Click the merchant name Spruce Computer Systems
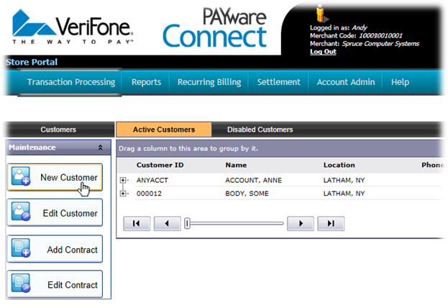The height and width of the screenshot is (308, 448). [x=380, y=44]
